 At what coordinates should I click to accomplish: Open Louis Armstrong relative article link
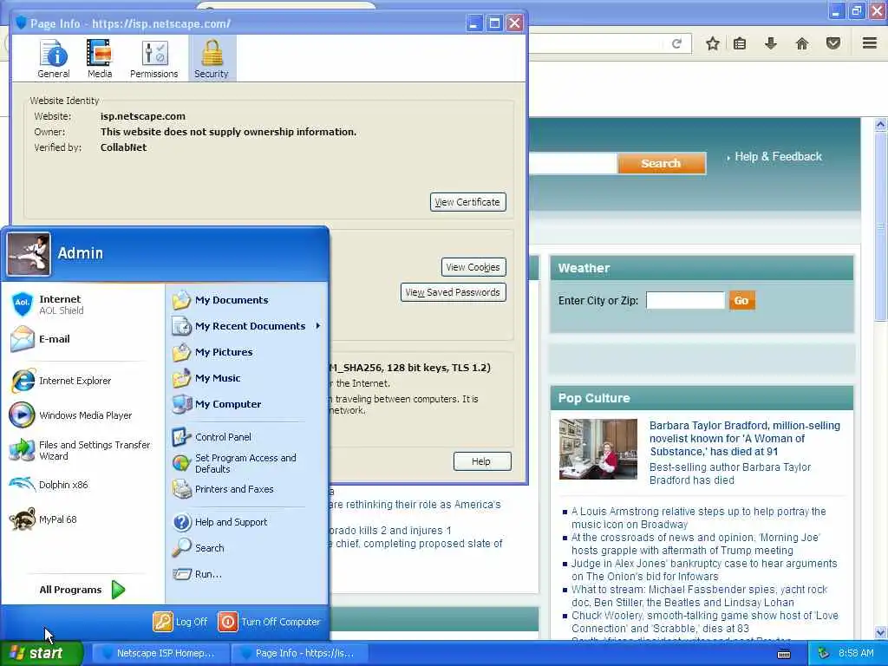(x=699, y=518)
